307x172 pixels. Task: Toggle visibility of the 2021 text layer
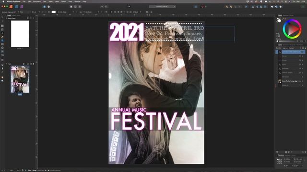(x=303, y=64)
